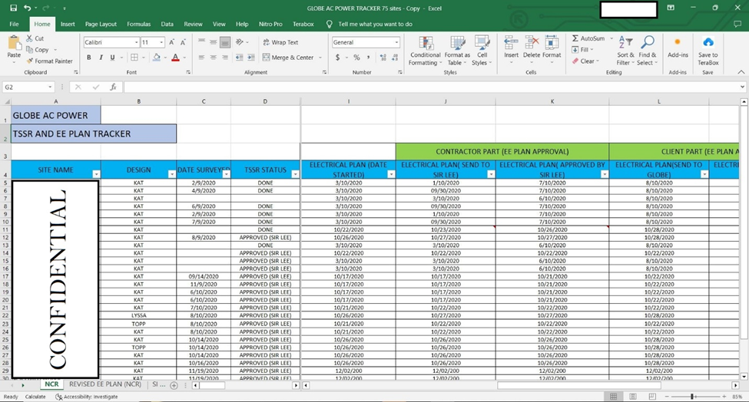This screenshot has width=749, height=402.
Task: Click the Name Box showing G2
Action: pos(25,87)
